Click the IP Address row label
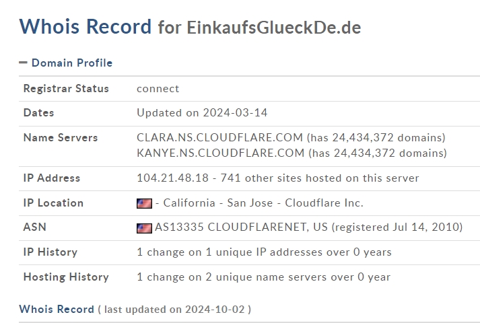This screenshot has height=323, width=480. pos(52,178)
